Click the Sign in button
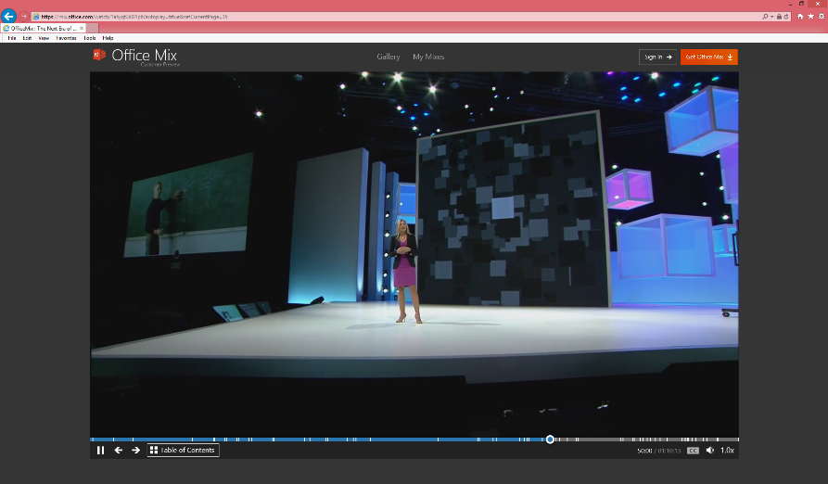The width and height of the screenshot is (828, 484). tap(657, 57)
